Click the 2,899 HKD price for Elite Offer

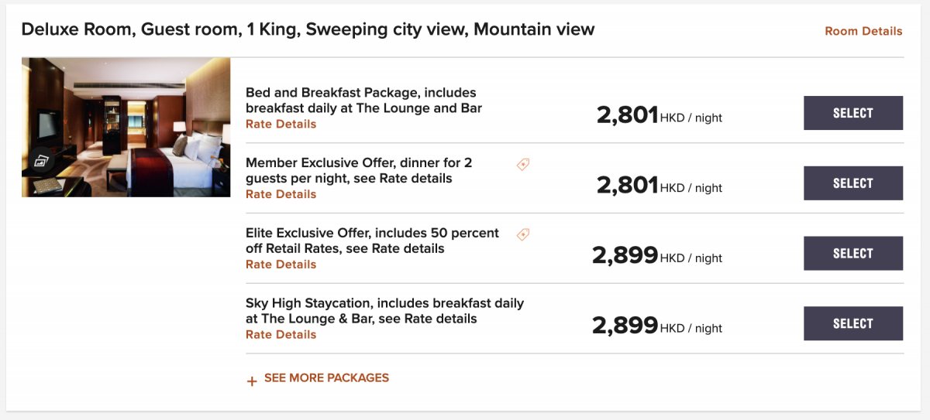(x=657, y=255)
